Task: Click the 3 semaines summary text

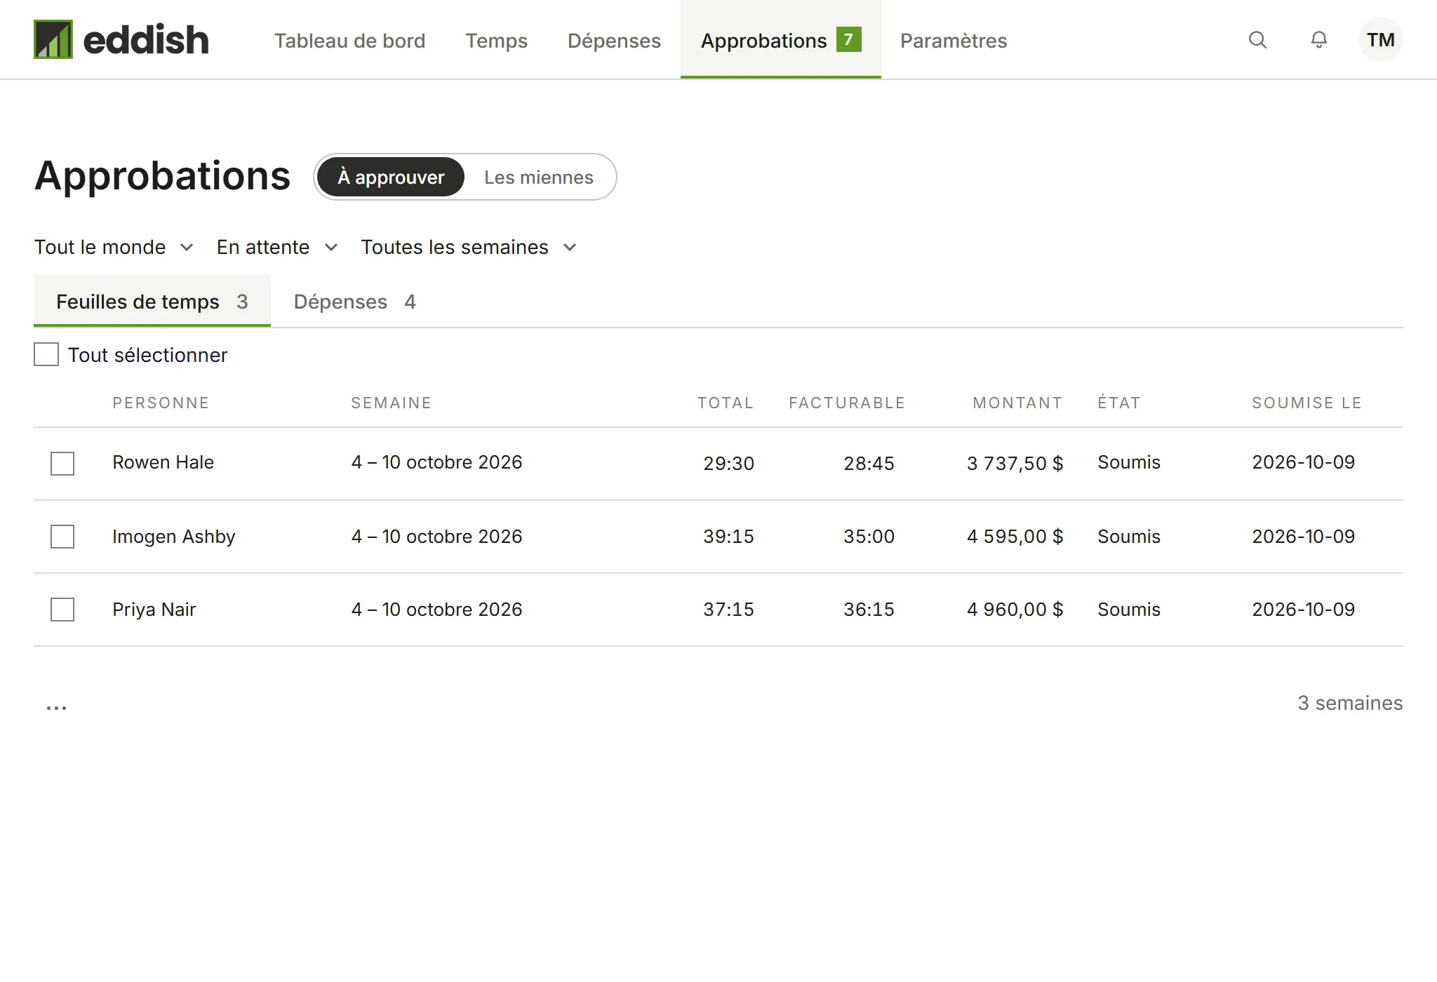Action: click(1350, 703)
